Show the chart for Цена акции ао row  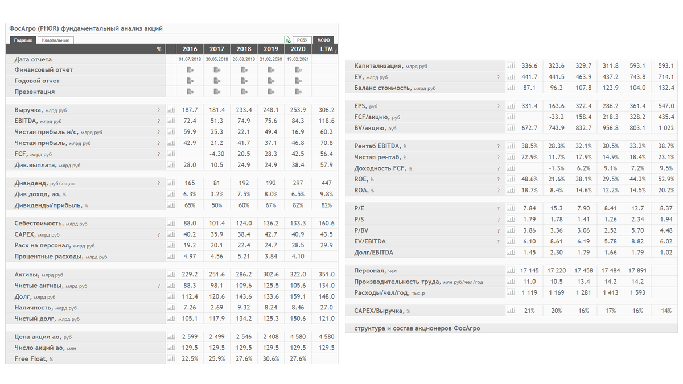[x=171, y=337]
